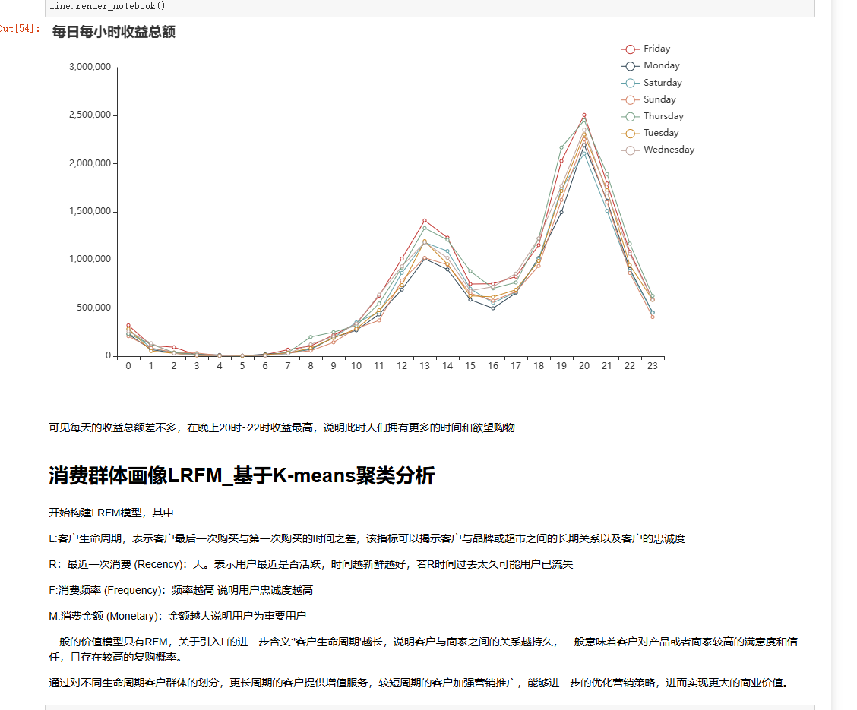Click the Out[54] output prompt label
The height and width of the screenshot is (710, 857).
[20, 28]
